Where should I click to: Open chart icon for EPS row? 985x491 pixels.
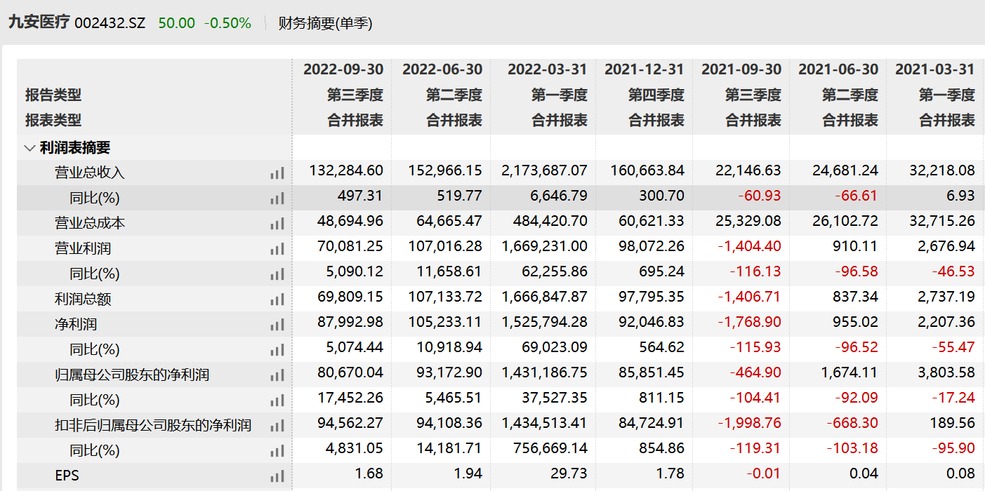click(x=277, y=476)
